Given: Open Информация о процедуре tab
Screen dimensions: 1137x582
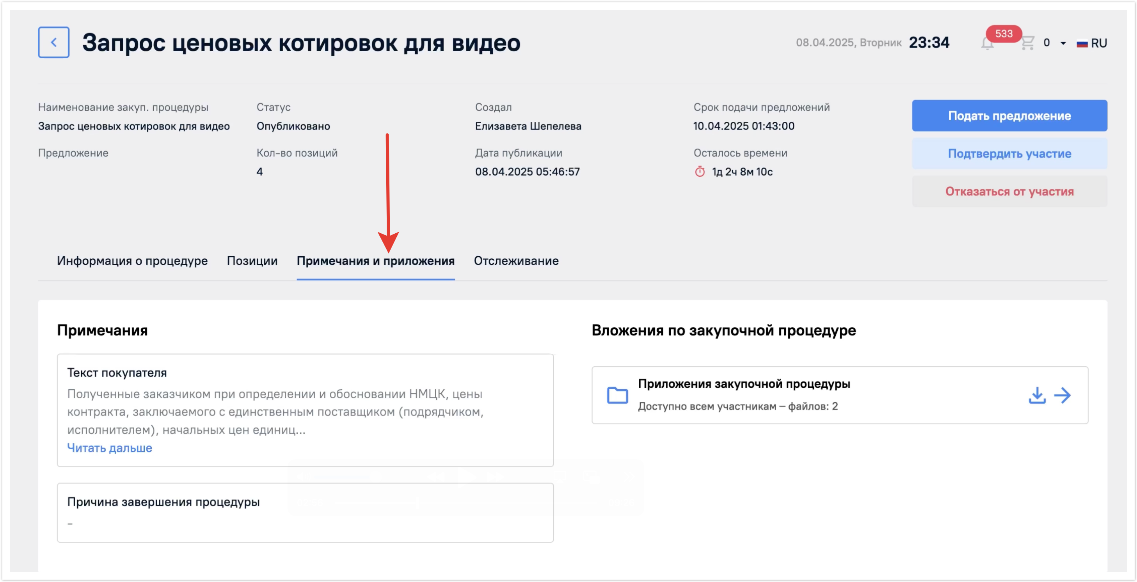Looking at the screenshot, I should click(x=132, y=261).
